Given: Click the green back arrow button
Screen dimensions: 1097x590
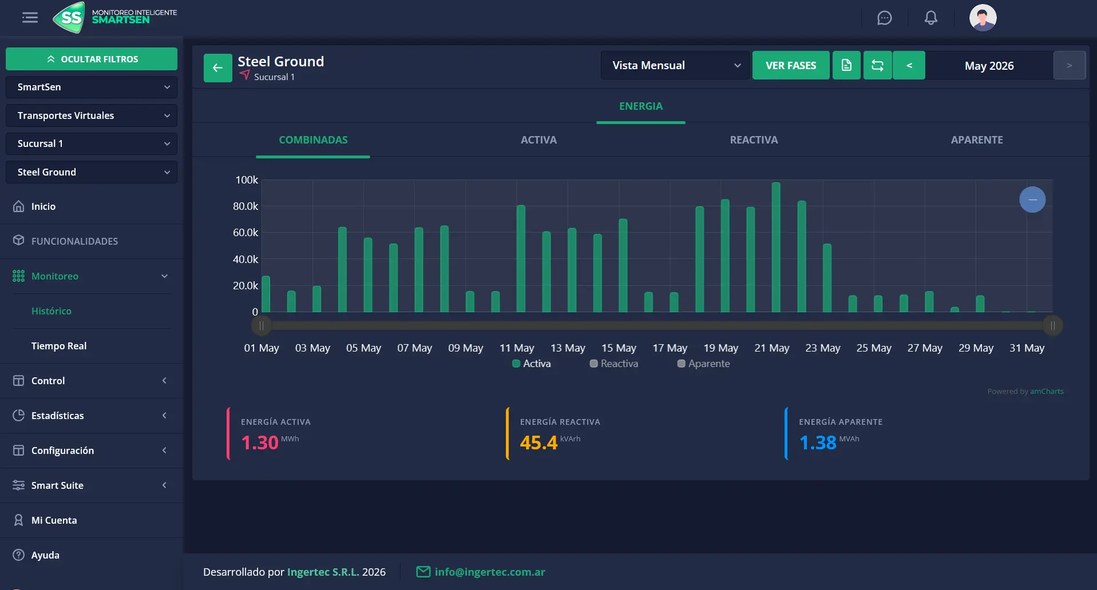Looking at the screenshot, I should [217, 68].
